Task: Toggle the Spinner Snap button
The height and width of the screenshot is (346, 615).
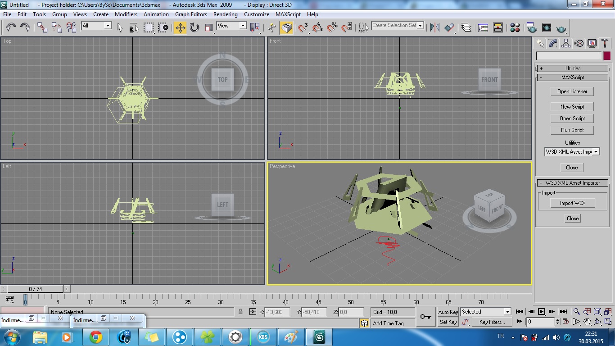Action: [x=346, y=27]
